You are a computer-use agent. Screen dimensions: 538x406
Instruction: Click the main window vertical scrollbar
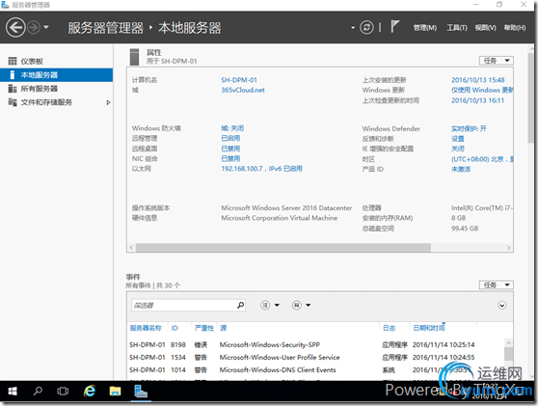click(x=531, y=97)
